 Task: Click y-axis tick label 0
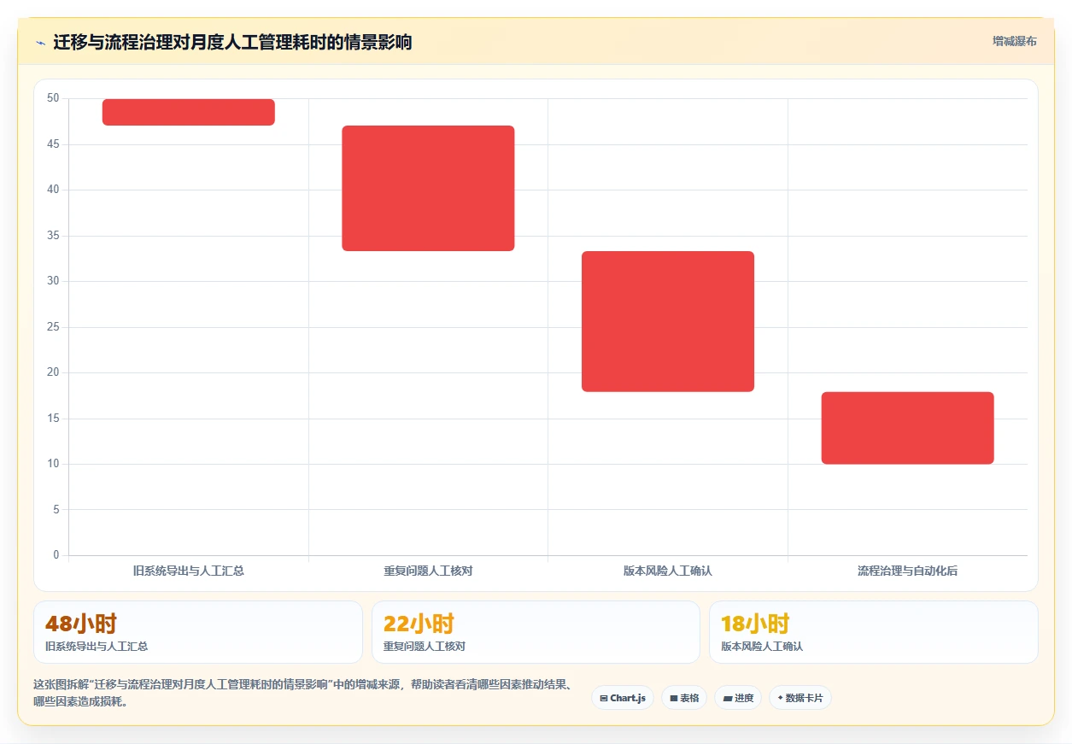[x=56, y=555]
